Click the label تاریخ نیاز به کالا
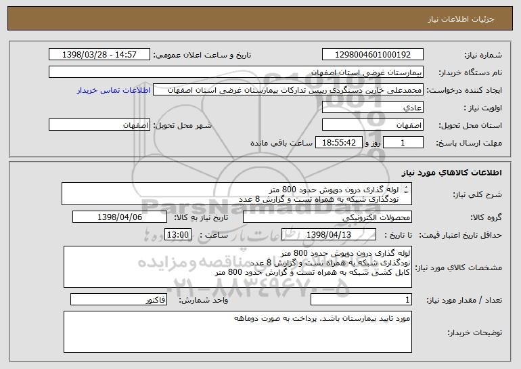Image resolution: width=521 pixels, height=369 pixels. tap(201, 218)
